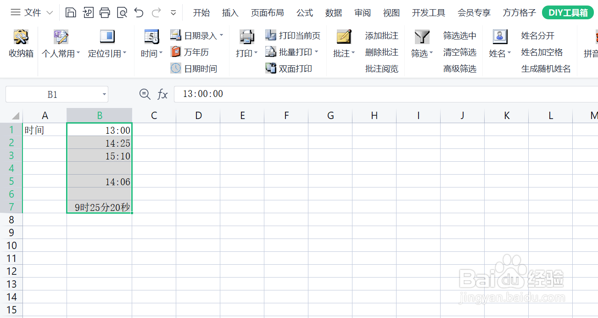The width and height of the screenshot is (598, 318).
Task: Click 姓名加空格 button
Action: (542, 52)
